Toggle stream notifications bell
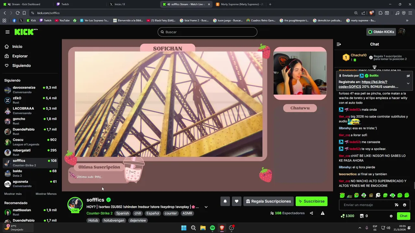Image resolution: width=415 pixels, height=233 pixels. (x=225, y=201)
